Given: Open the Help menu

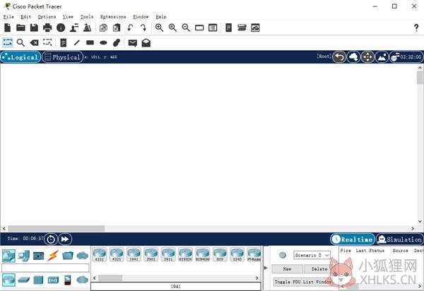Looking at the screenshot, I should (161, 17).
